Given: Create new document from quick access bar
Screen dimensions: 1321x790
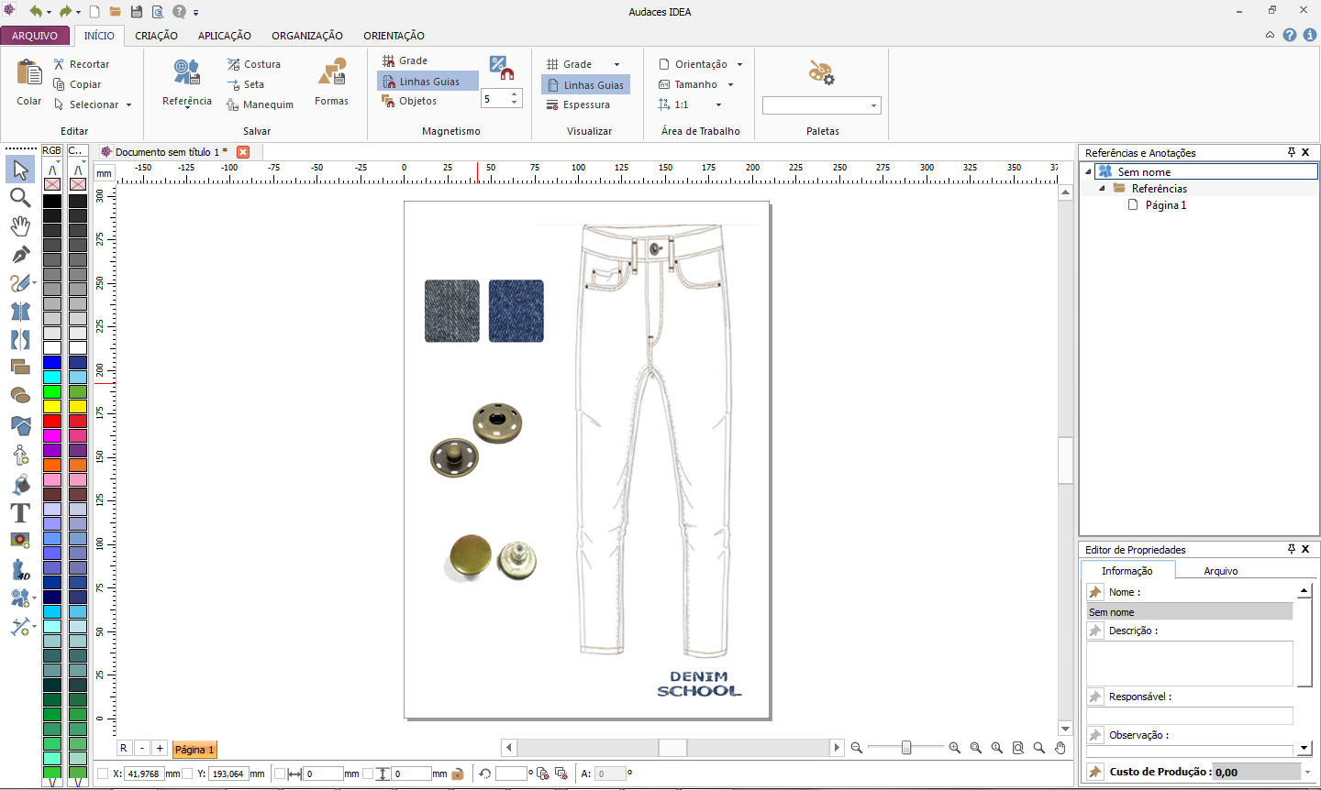Looking at the screenshot, I should coord(94,12).
